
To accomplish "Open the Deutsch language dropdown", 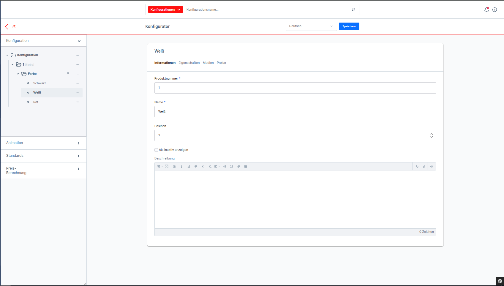I will (311, 26).
